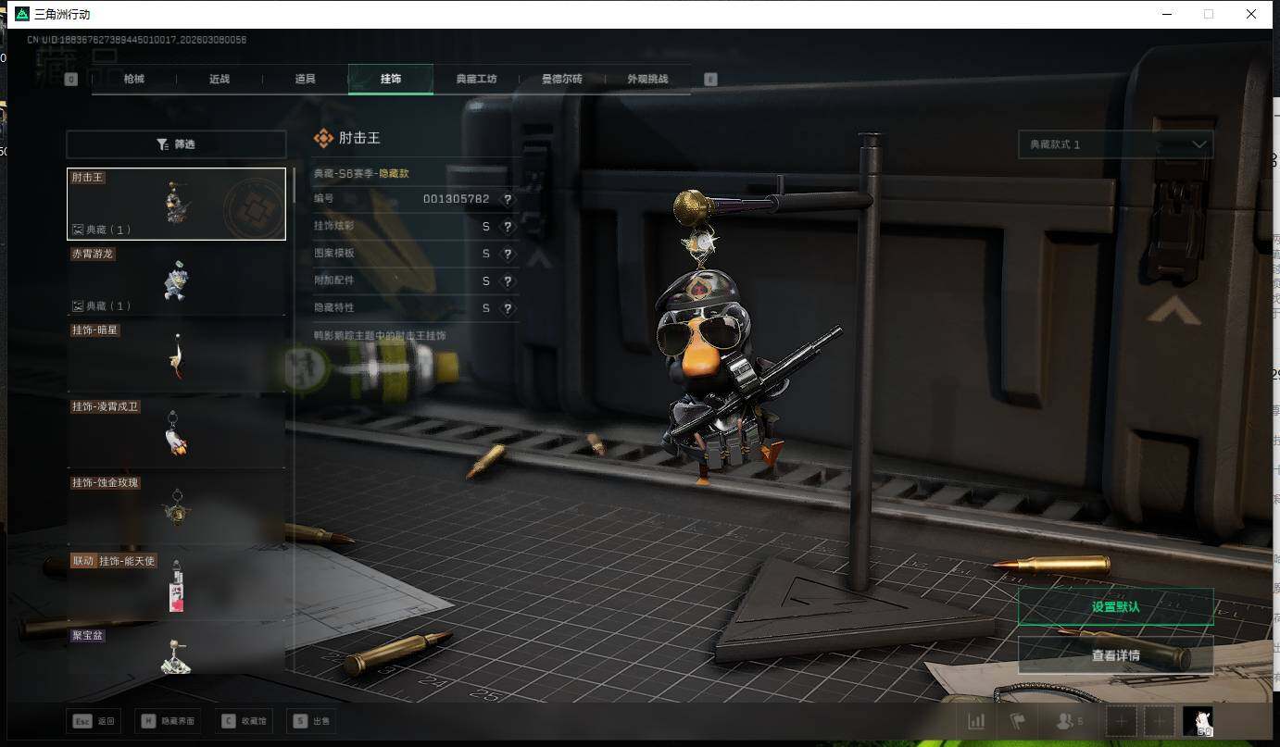Open the 曼德尔砖 tab

(562, 80)
